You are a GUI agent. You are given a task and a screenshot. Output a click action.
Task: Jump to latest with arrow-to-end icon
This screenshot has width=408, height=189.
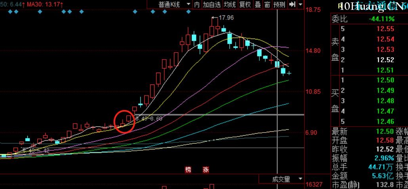[292, 4]
